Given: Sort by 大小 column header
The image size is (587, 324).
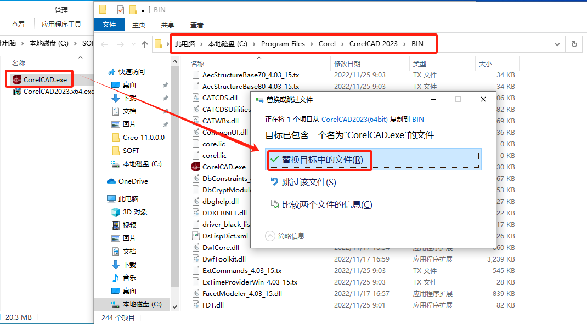Looking at the screenshot, I should 486,64.
